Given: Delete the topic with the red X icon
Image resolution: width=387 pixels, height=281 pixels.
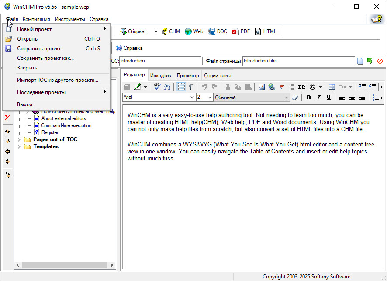Looking at the screenshot, I should 7,118.
